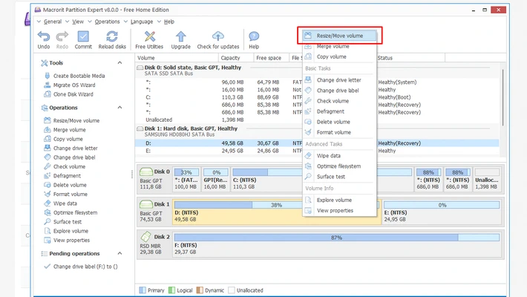This screenshot has width=527, height=297.
Task: Select Resize/Move volume in context menu
Action: pos(339,36)
